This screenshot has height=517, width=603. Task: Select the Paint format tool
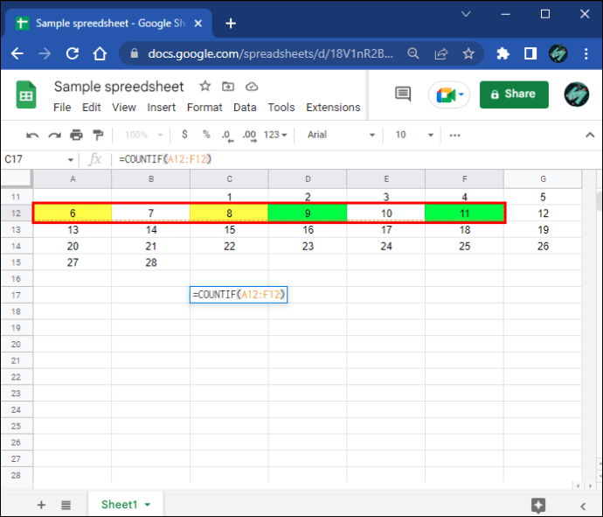pos(99,135)
